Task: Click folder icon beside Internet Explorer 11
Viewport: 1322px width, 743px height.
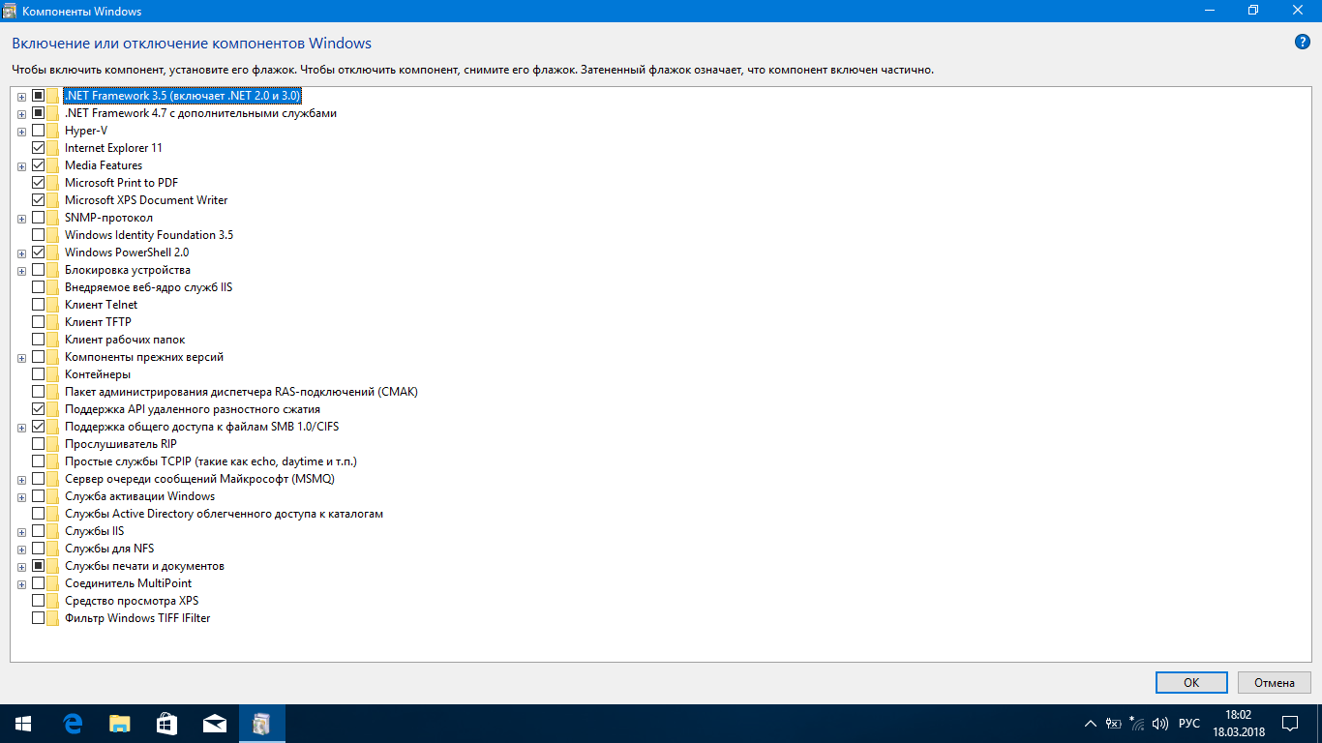Action: click(52, 148)
